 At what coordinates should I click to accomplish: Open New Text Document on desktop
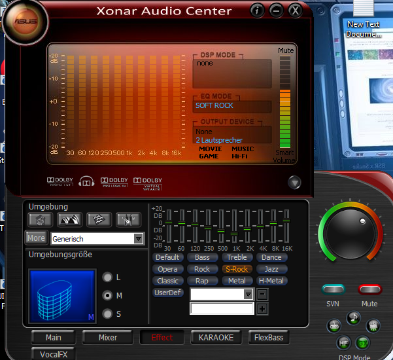[x=364, y=20]
